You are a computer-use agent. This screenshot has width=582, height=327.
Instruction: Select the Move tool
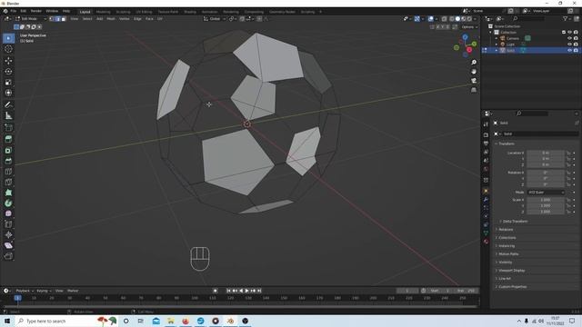click(8, 61)
